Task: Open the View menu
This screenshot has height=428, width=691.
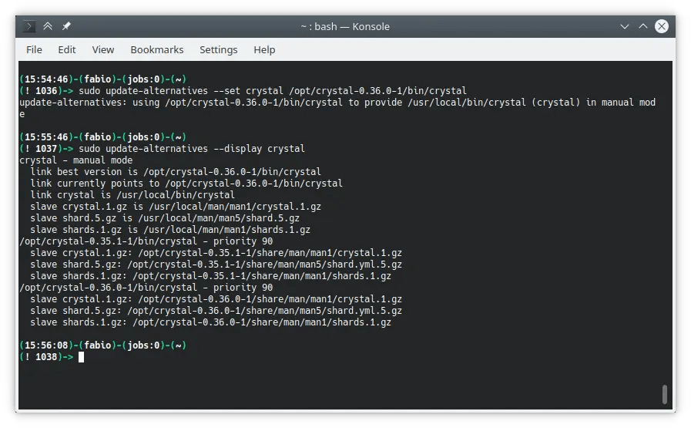Action: [x=103, y=50]
